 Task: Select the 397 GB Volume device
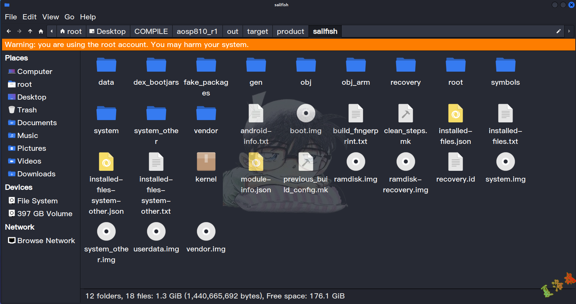click(x=44, y=214)
